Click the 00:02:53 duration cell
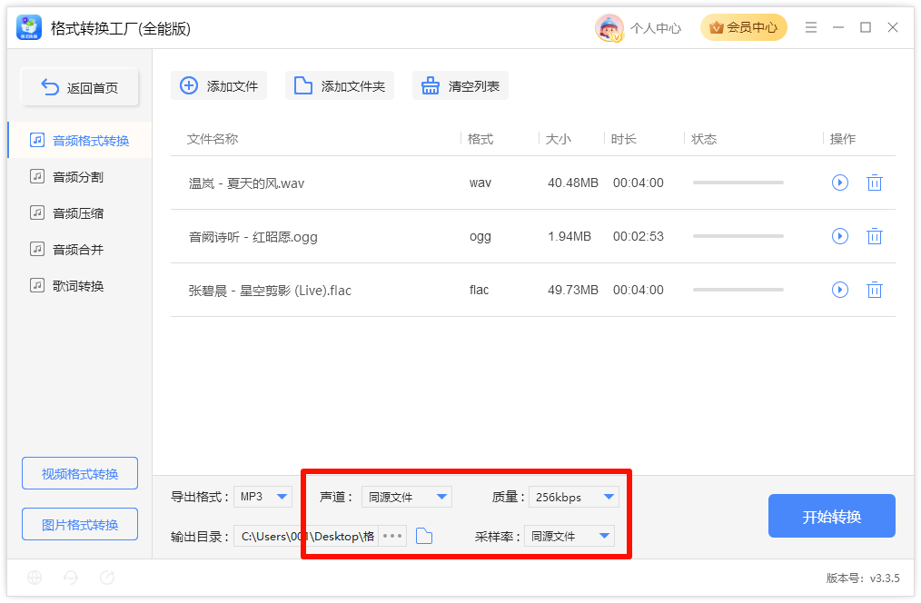Viewport: 921px width, 603px height. tap(638, 236)
